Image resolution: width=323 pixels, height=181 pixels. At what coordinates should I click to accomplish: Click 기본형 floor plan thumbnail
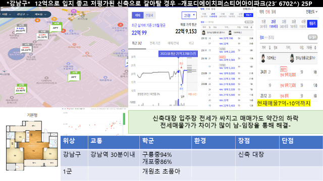(x=32, y=145)
